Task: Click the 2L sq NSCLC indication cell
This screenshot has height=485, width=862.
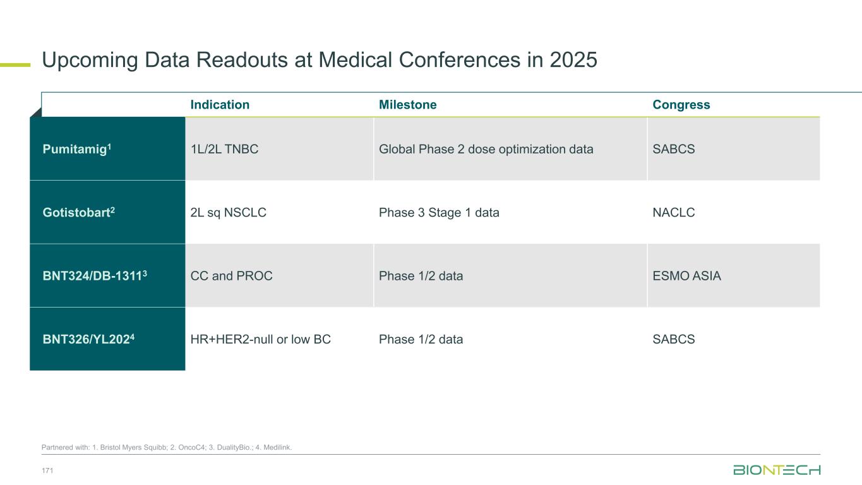Action: [x=228, y=213]
